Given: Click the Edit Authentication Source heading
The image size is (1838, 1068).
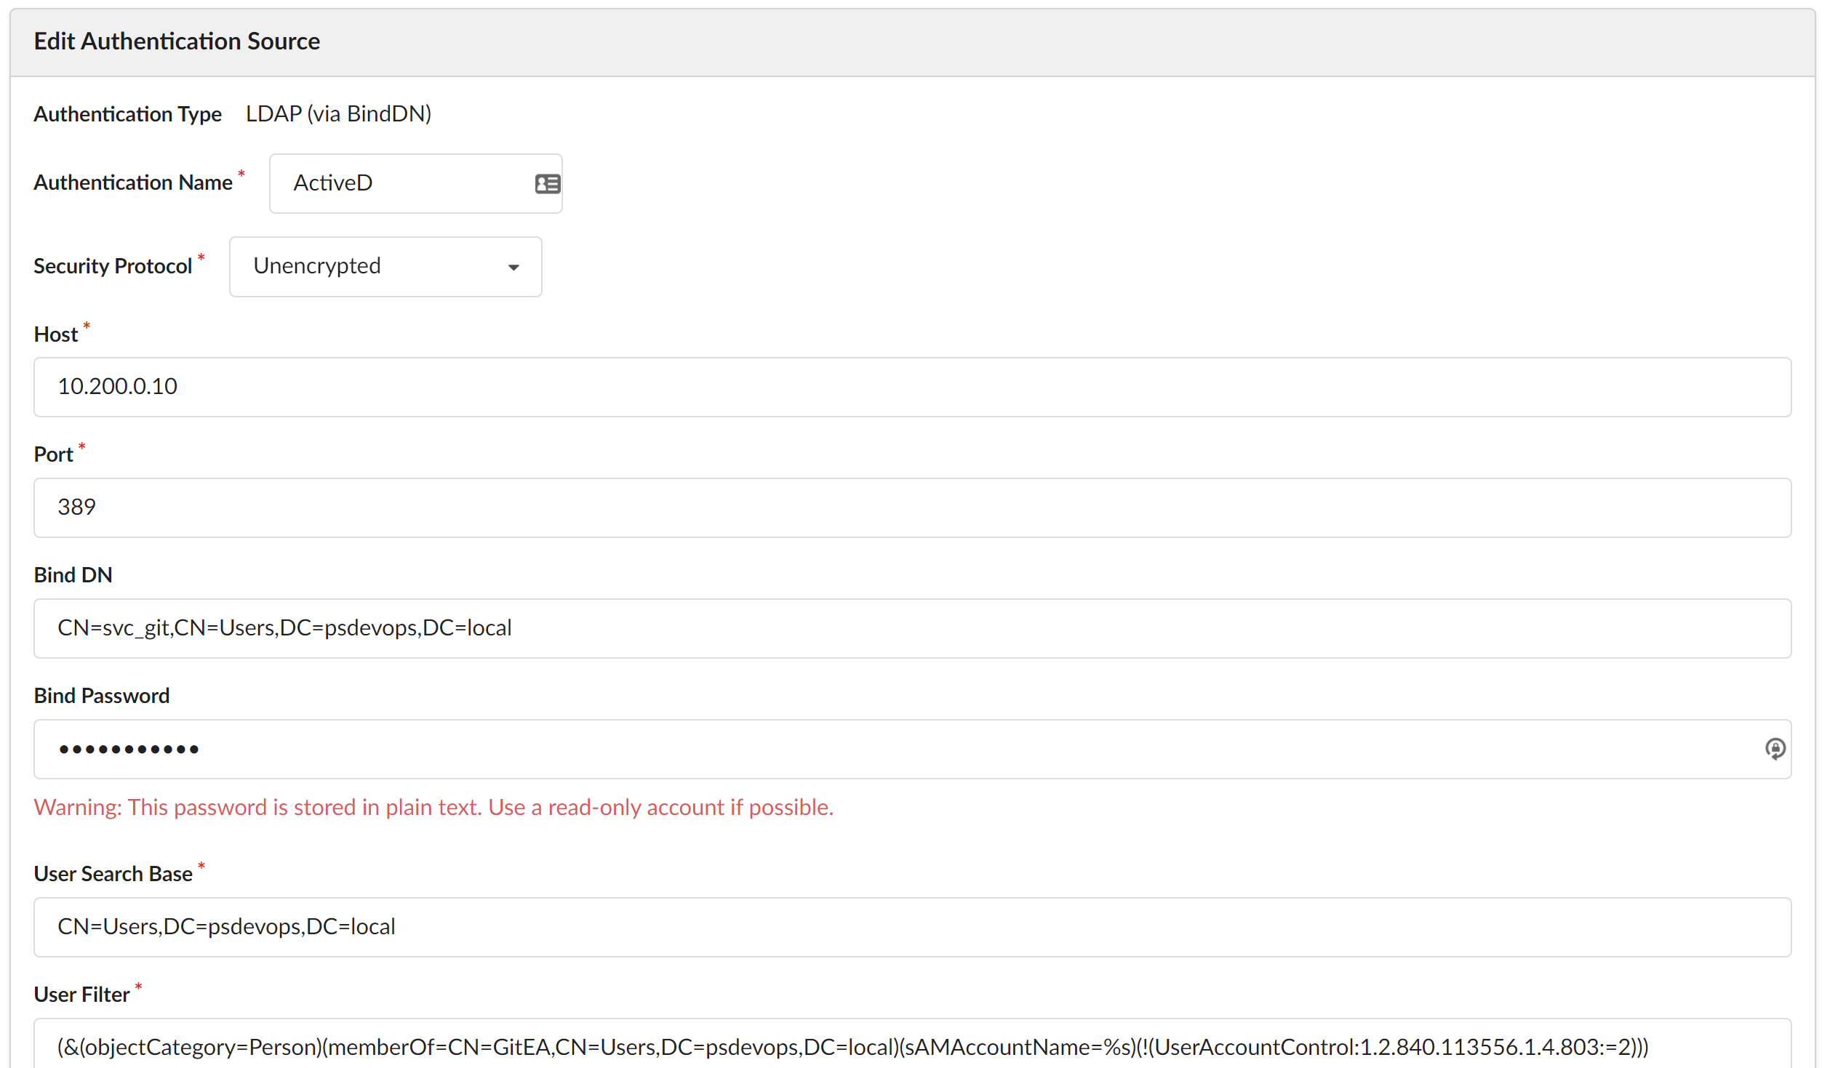Looking at the screenshot, I should [x=177, y=41].
